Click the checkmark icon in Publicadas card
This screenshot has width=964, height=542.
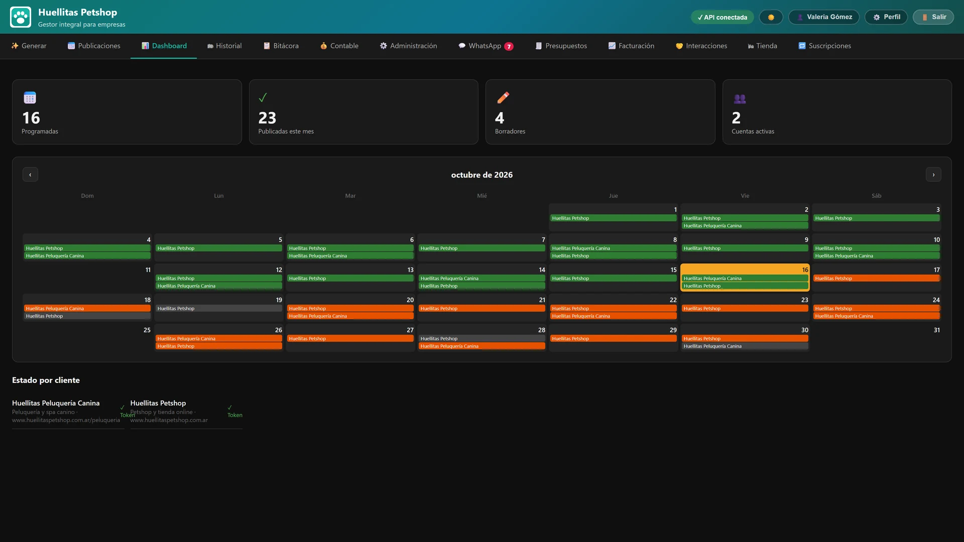tap(263, 97)
